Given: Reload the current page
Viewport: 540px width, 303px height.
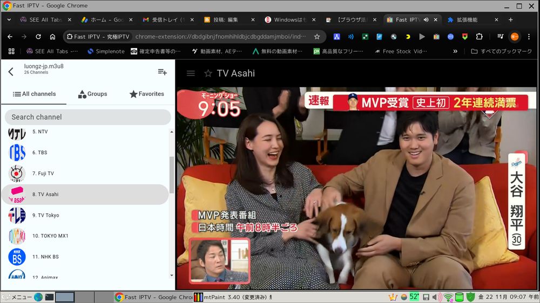Looking at the screenshot, I should pos(38,37).
